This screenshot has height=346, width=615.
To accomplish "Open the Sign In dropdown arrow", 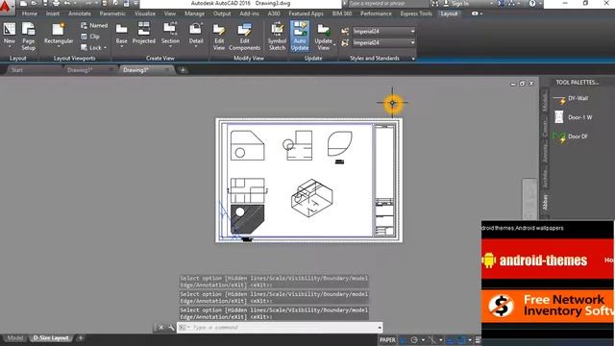I will (491, 4).
